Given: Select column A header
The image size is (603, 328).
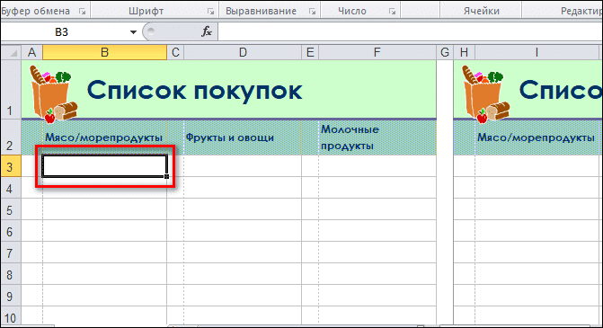Looking at the screenshot, I should pyautogui.click(x=32, y=52).
